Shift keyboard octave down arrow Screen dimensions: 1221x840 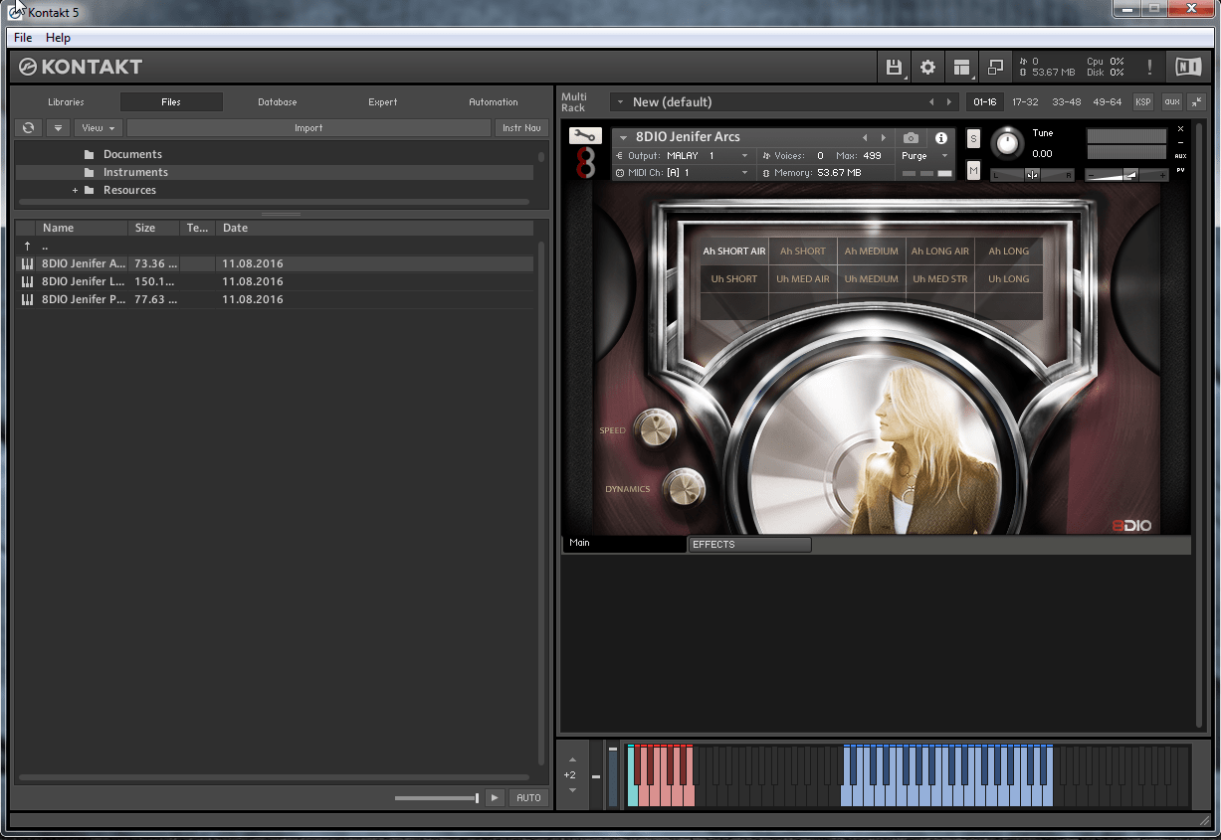[x=572, y=790]
